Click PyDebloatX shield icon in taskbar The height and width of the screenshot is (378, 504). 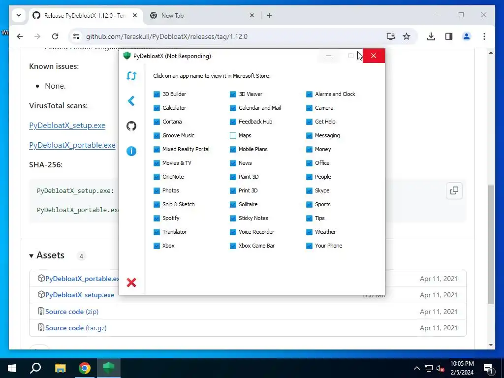(x=109, y=368)
